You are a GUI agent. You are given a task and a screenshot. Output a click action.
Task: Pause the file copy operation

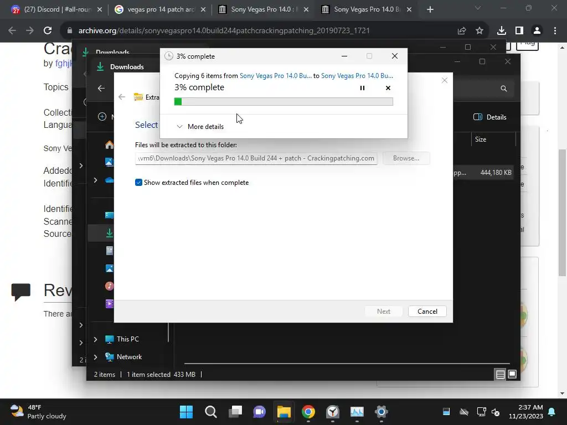coord(362,88)
